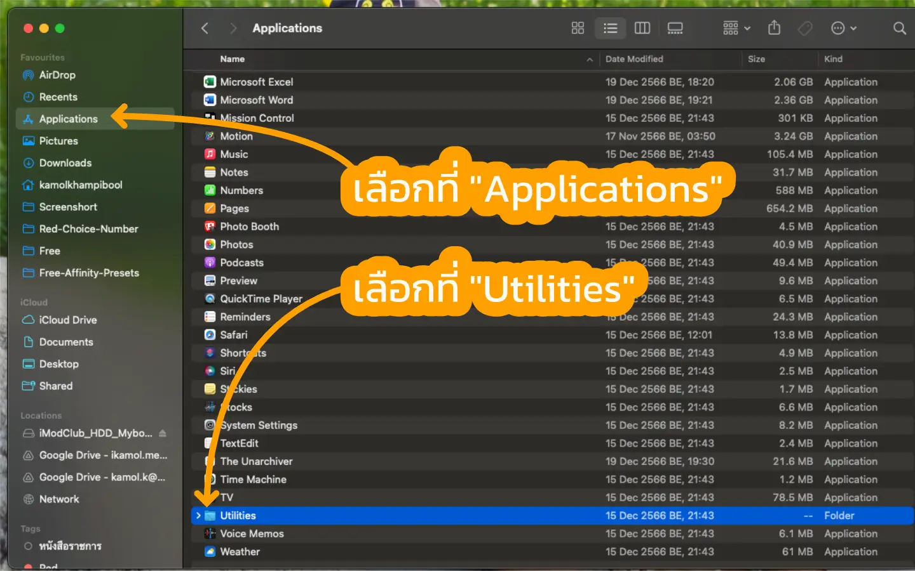
Task: Sort by the Date Modified column header
Action: click(x=634, y=59)
